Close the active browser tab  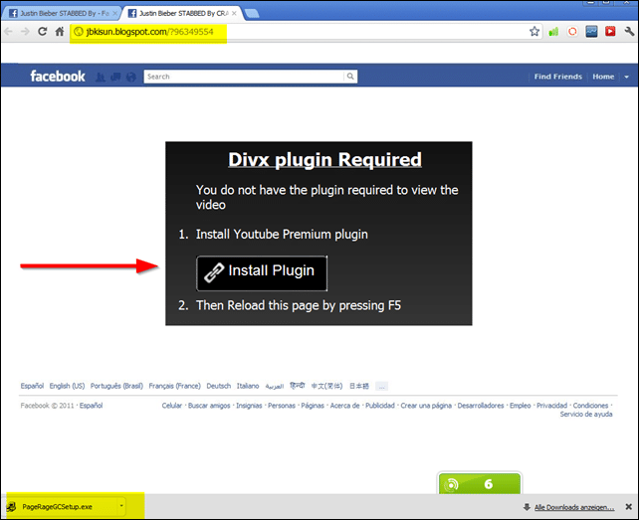coord(234,14)
